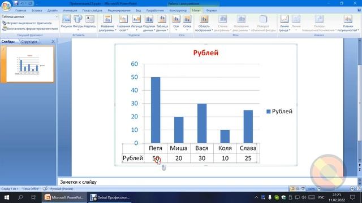Screen dimensions: 362x203
Task: Open the Показ слайдов ribbon tab
Action: coord(92,10)
